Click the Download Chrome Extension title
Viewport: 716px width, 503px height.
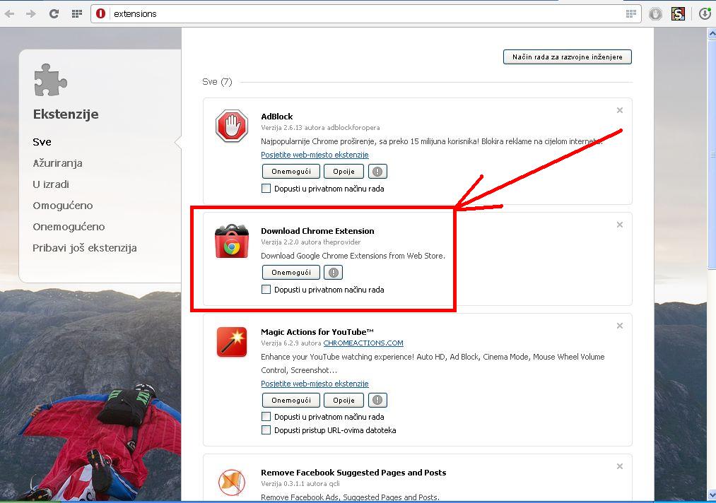click(317, 231)
